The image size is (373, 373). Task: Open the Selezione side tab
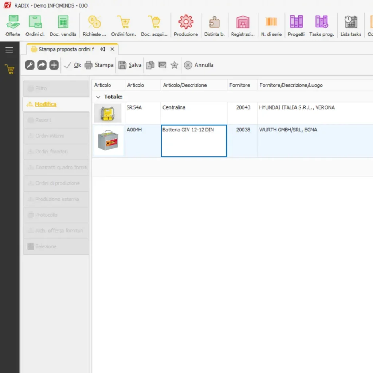[56, 247]
